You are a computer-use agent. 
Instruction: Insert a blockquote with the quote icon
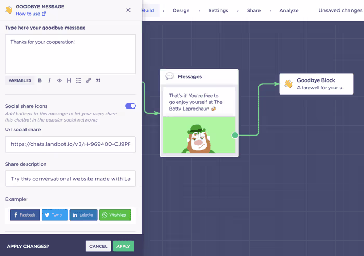point(98,80)
